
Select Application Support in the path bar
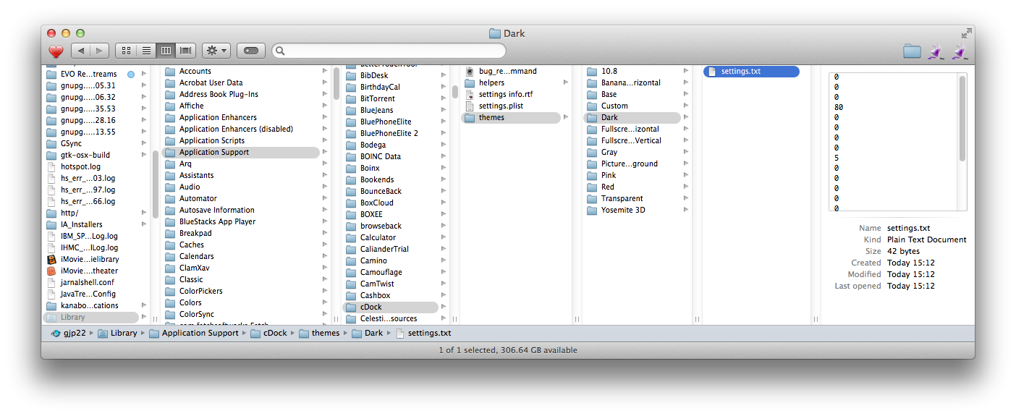coord(193,334)
